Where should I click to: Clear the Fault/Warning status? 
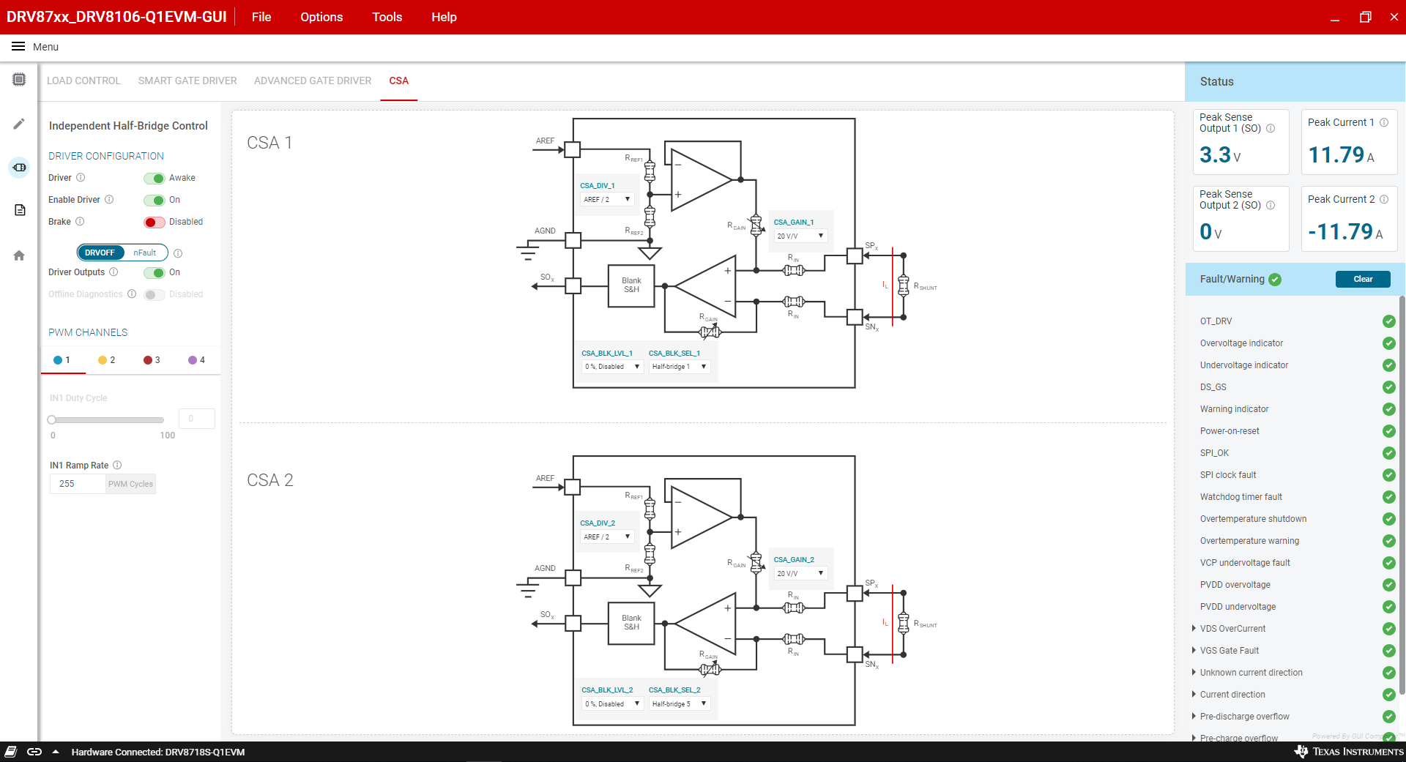[1363, 279]
